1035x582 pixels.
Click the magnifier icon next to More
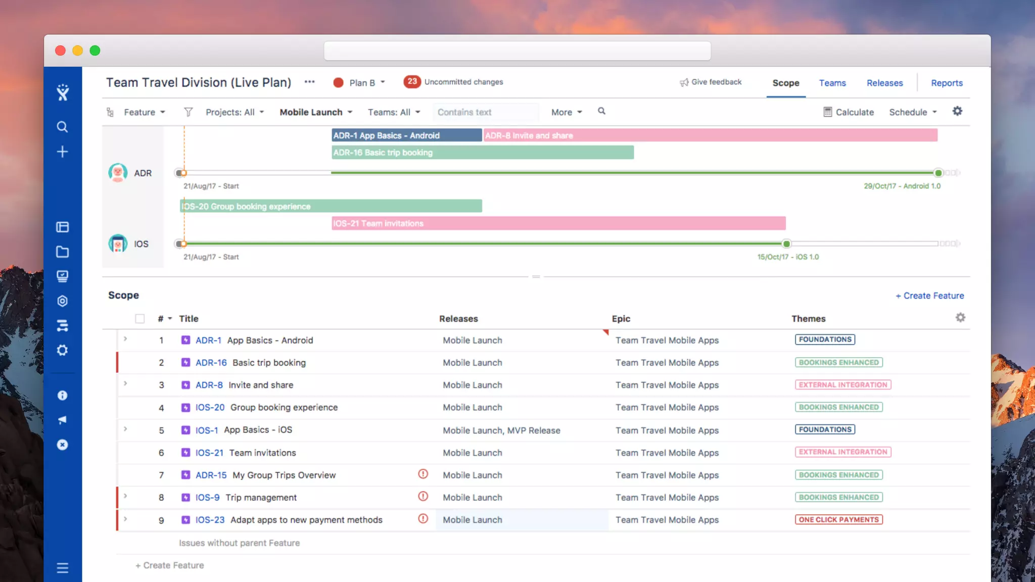click(601, 111)
